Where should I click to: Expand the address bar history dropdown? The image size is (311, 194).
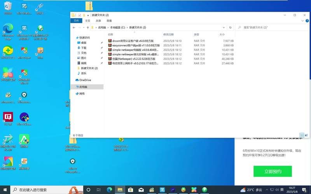[224, 28]
